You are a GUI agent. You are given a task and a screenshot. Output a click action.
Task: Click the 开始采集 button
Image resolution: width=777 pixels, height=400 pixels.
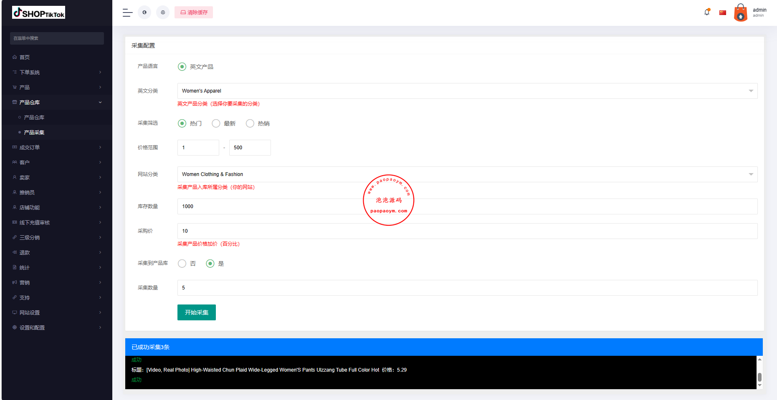click(x=197, y=312)
